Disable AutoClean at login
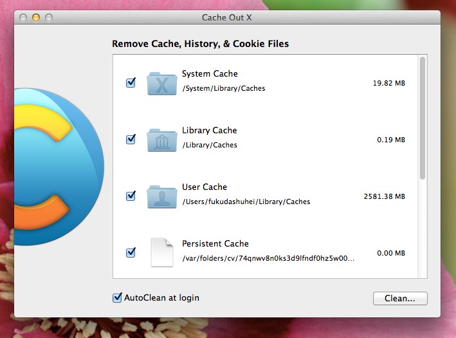The height and width of the screenshot is (338, 456). pos(117,297)
